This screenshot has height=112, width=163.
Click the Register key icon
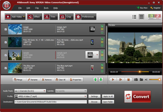pyautogui.click(x=152, y=8)
